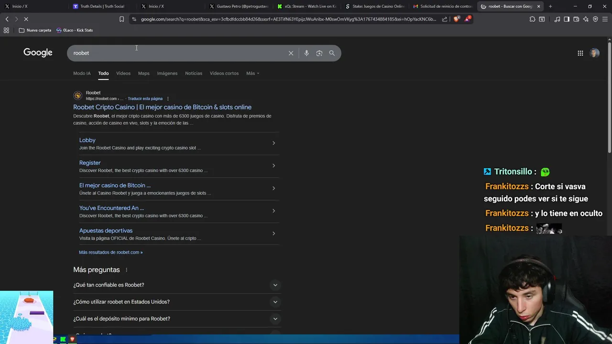Select the Modo IA search filter
Viewport: 612px width, 344px height.
click(82, 73)
